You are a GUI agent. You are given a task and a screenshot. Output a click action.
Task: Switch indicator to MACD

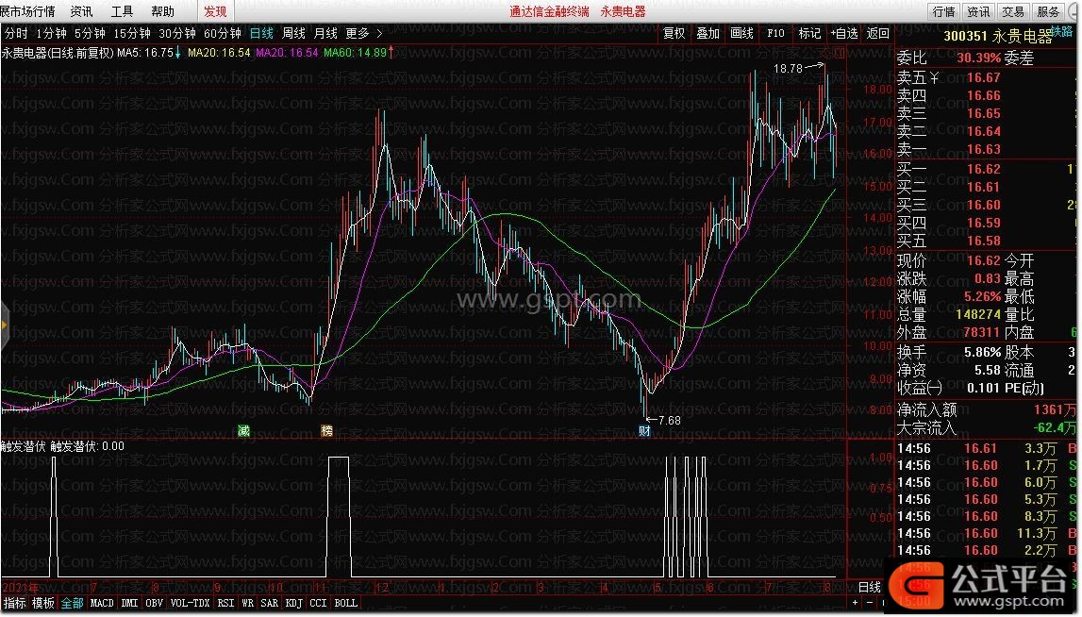102,603
